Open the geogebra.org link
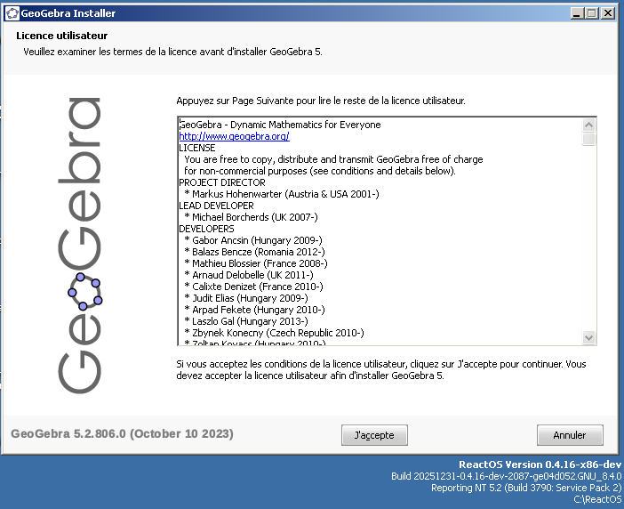624x509 pixels. point(234,136)
